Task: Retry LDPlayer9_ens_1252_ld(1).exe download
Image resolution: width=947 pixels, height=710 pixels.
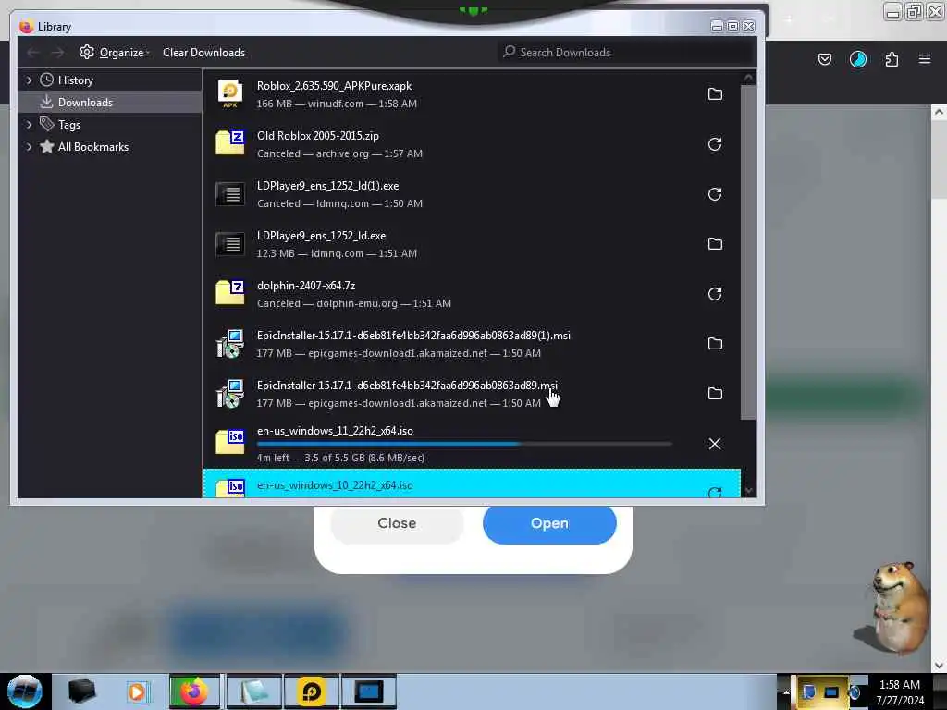Action: (x=715, y=194)
